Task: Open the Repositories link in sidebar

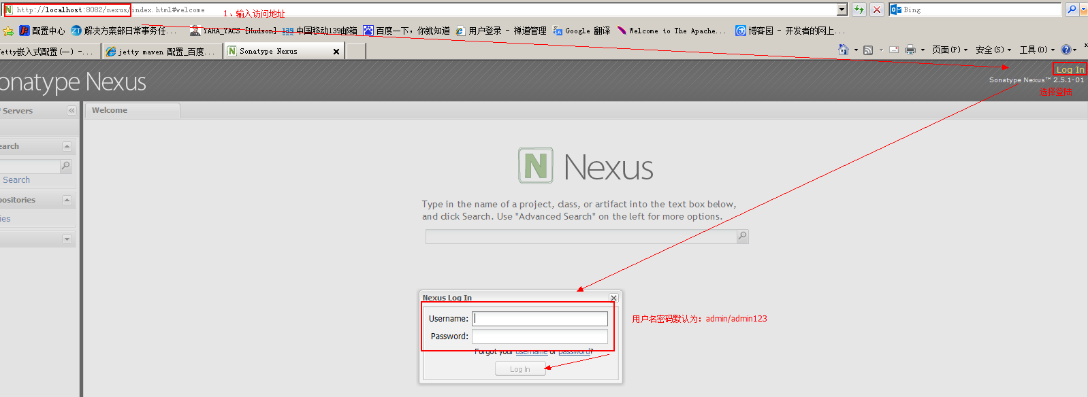Action: 5,218
